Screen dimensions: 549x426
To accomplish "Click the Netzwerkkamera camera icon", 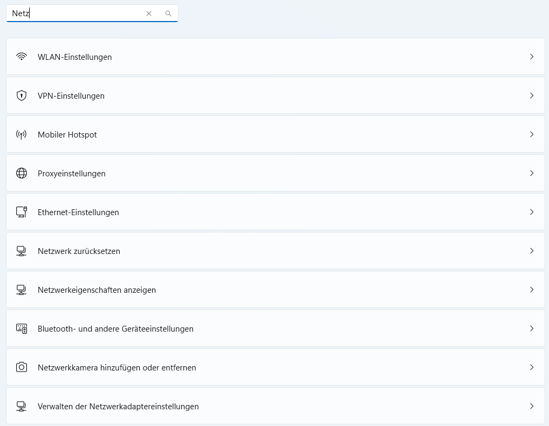I will click(x=22, y=367).
